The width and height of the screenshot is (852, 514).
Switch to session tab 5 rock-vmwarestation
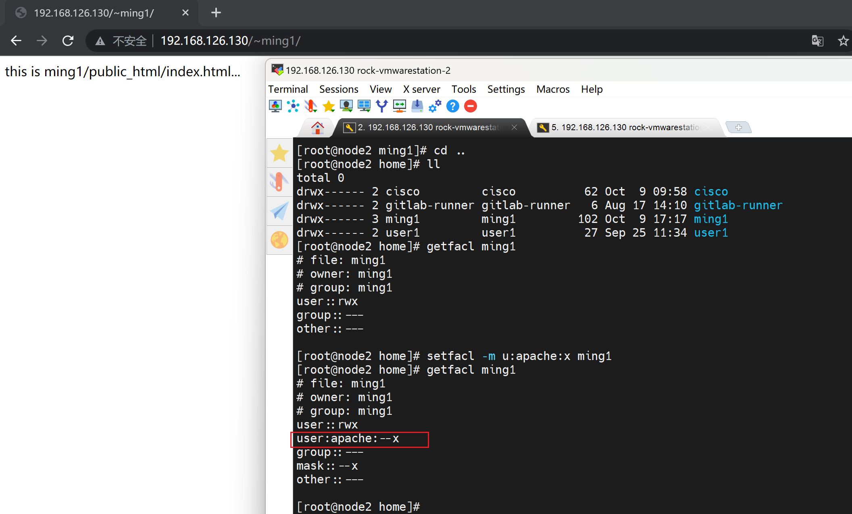click(x=624, y=127)
